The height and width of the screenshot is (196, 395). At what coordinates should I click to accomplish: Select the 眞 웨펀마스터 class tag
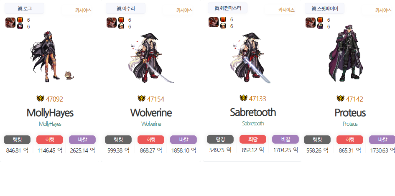click(227, 8)
